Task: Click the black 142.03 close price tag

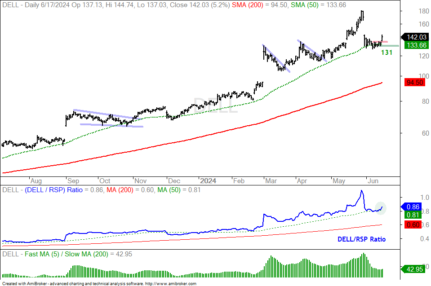Action: tap(415, 37)
